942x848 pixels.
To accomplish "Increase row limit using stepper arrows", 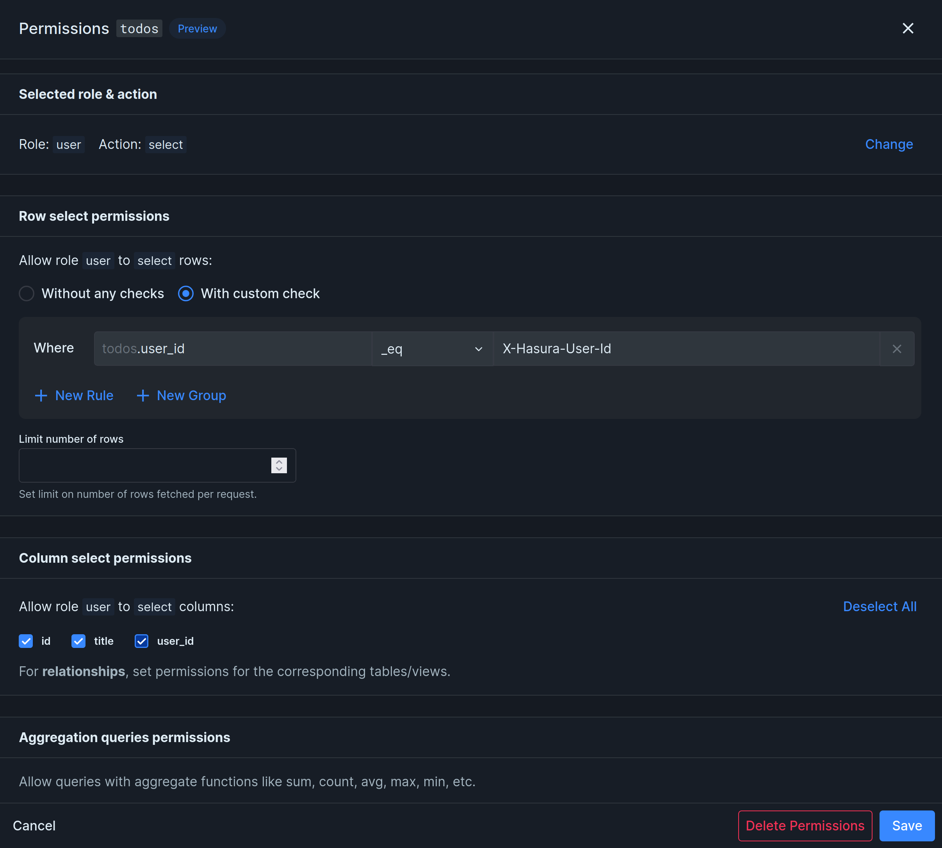I will (x=278, y=465).
